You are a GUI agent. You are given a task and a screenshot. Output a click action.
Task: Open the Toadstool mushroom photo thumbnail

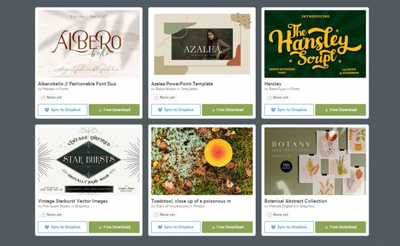pyautogui.click(x=202, y=161)
